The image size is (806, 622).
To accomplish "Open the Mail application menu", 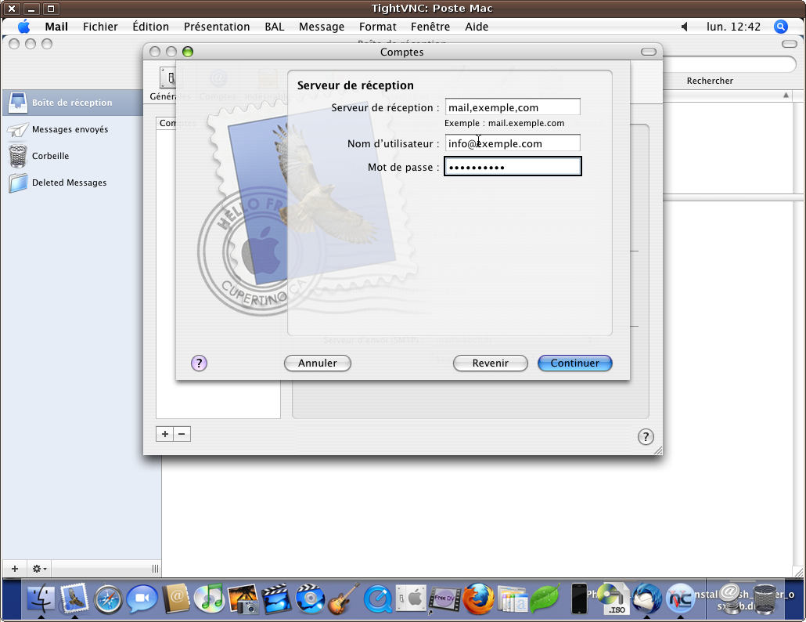I will click(56, 27).
